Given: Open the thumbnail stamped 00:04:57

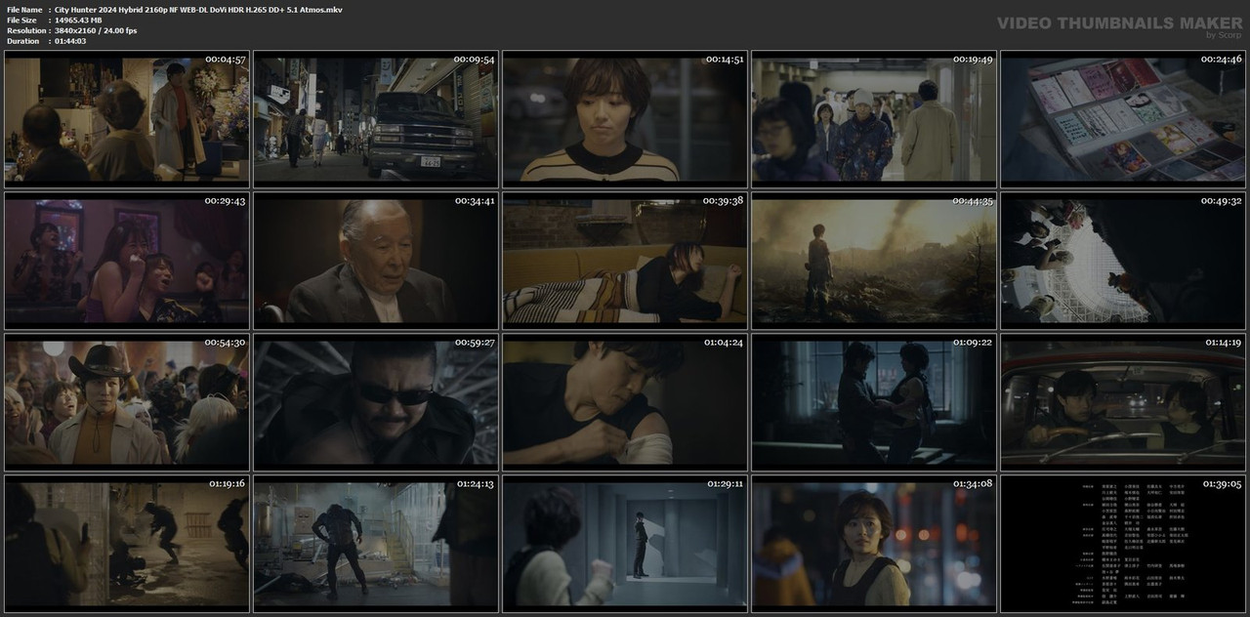Looking at the screenshot, I should tap(127, 118).
